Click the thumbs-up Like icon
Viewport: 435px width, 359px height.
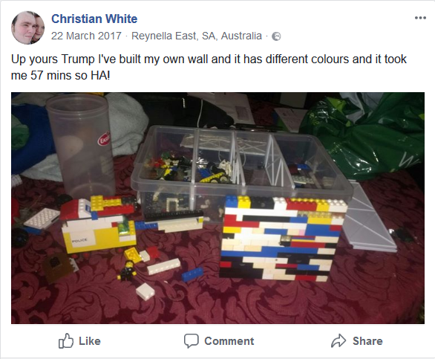pos(66,340)
